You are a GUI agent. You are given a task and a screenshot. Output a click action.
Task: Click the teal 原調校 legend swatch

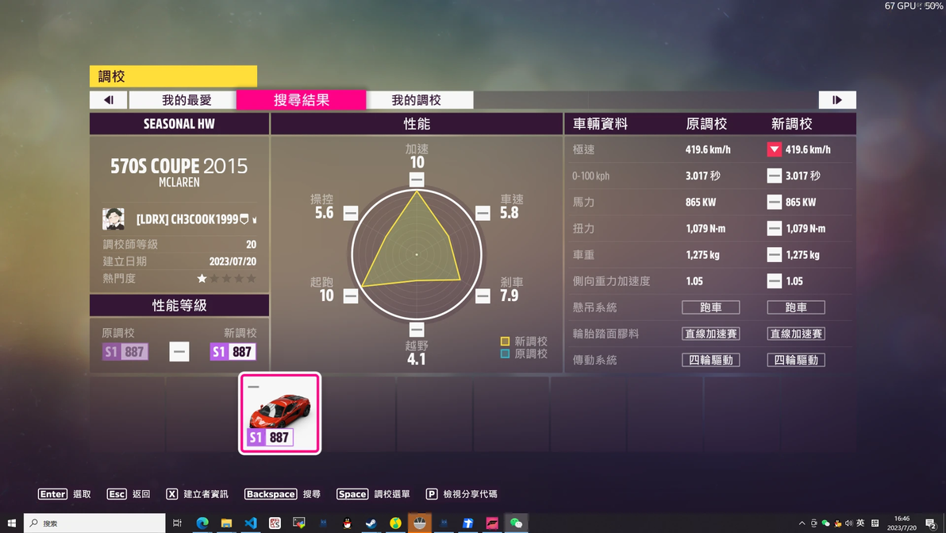click(505, 353)
